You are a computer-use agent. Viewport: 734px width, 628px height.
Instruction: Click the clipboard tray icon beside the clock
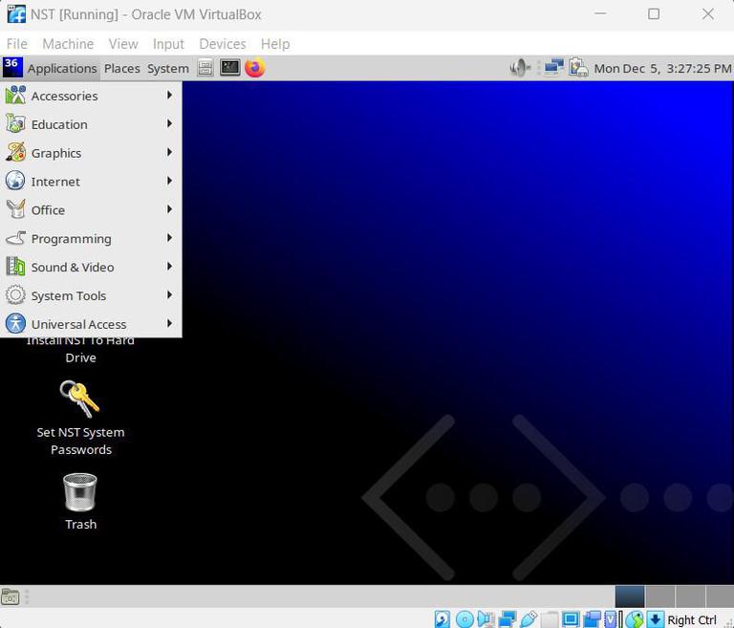click(578, 68)
